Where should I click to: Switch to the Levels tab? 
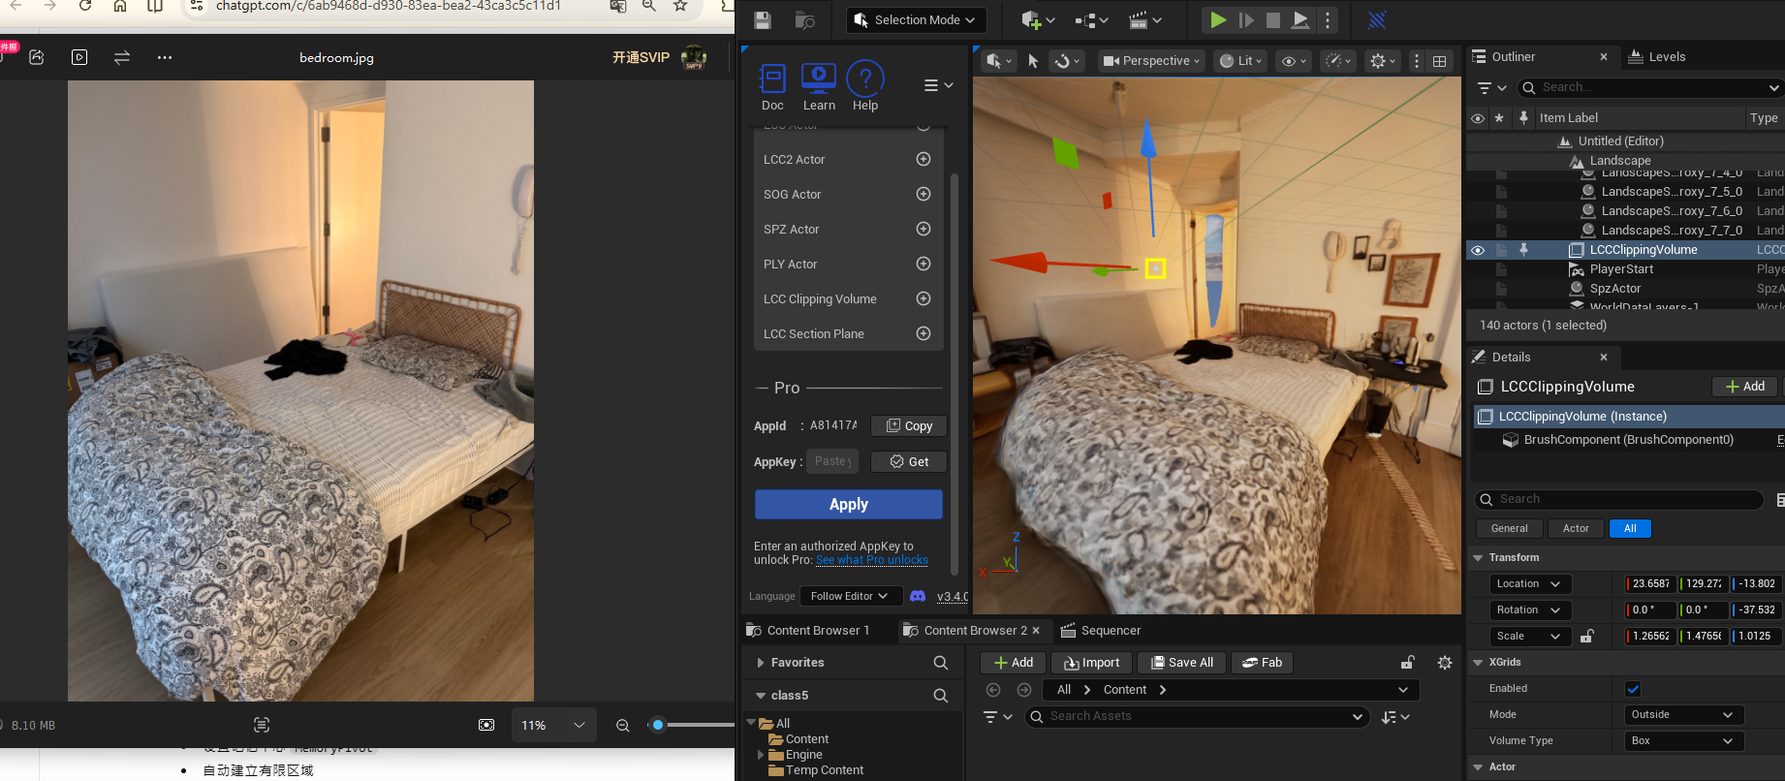coord(1667,57)
